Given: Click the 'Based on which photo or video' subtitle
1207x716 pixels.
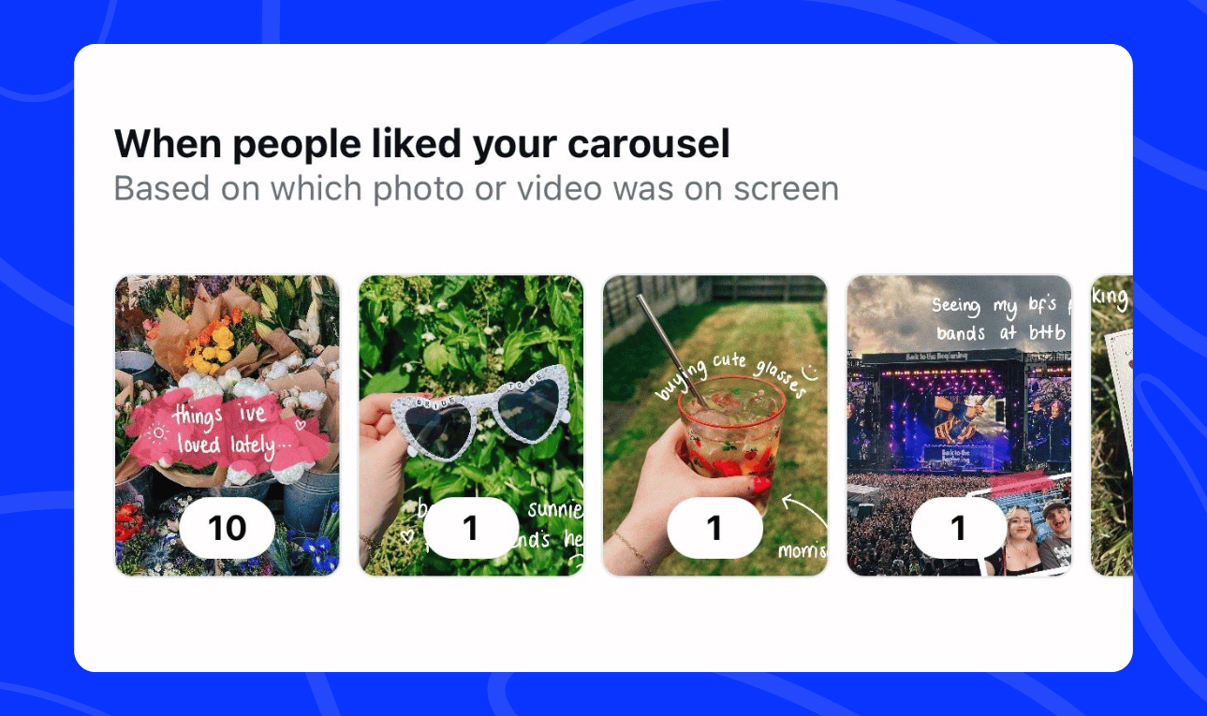Looking at the screenshot, I should [x=476, y=189].
